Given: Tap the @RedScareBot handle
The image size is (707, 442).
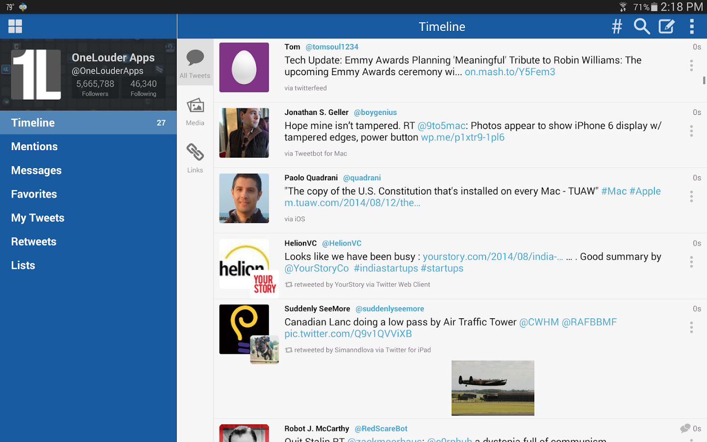Looking at the screenshot, I should (381, 429).
